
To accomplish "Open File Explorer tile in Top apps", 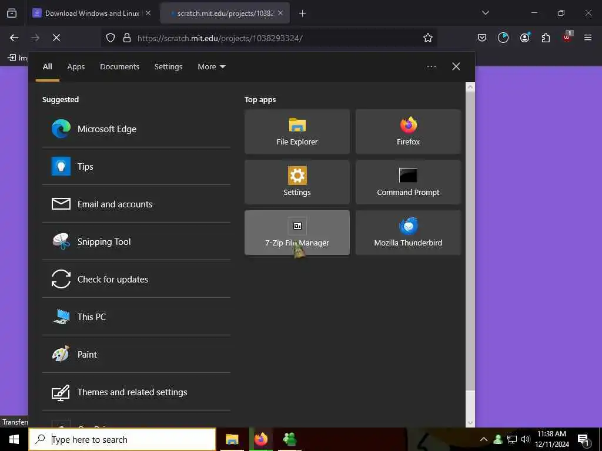I will [x=297, y=132].
